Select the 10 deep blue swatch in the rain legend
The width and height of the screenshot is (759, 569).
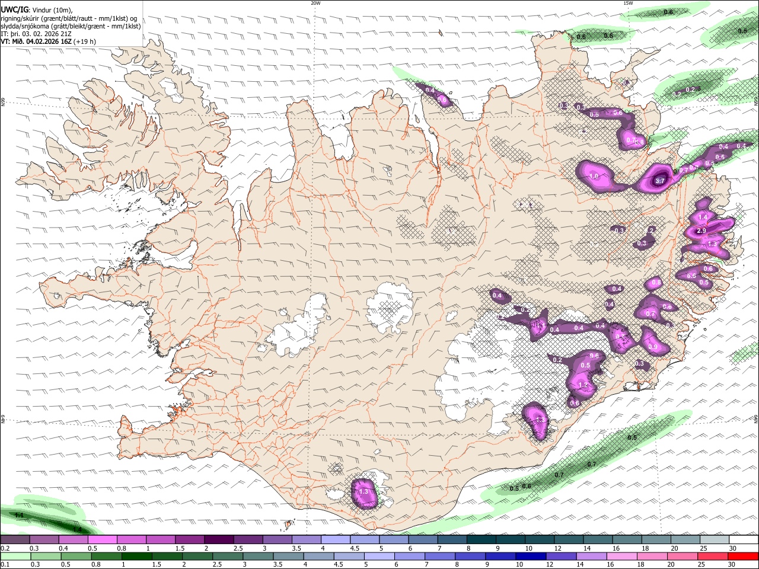[x=530, y=556]
